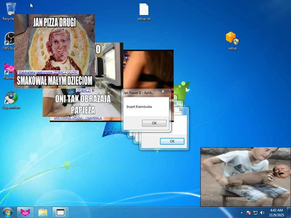The image size is (291, 218).
Task: Close the rear blue-bordered dialog
Action: point(181,110)
